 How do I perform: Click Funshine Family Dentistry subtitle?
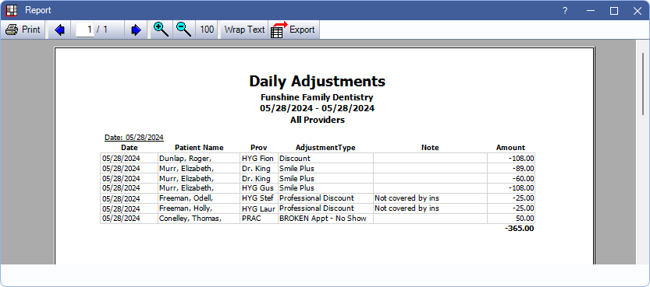[317, 98]
